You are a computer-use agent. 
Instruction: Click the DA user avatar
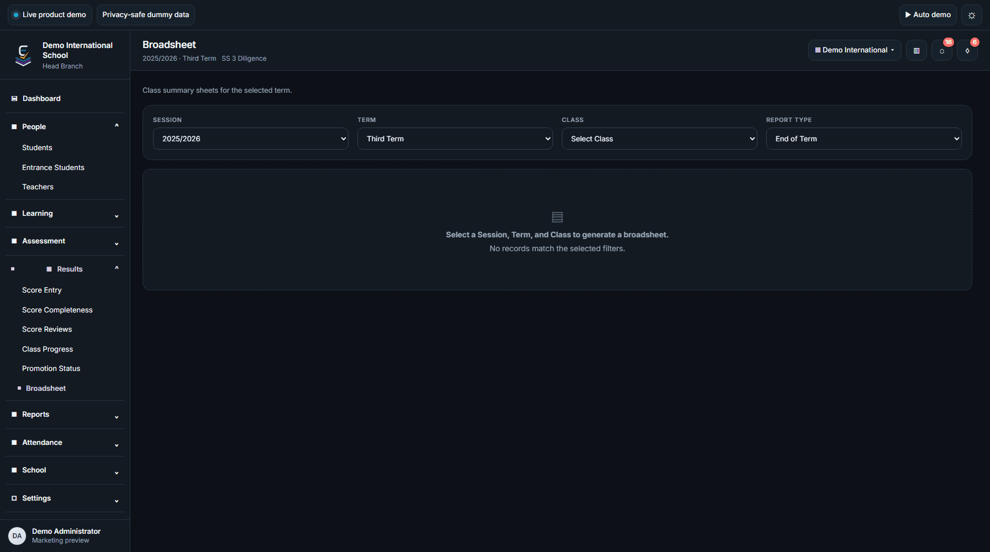pyautogui.click(x=17, y=536)
